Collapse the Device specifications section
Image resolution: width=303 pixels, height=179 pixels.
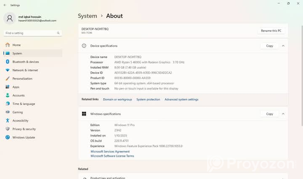(283, 46)
